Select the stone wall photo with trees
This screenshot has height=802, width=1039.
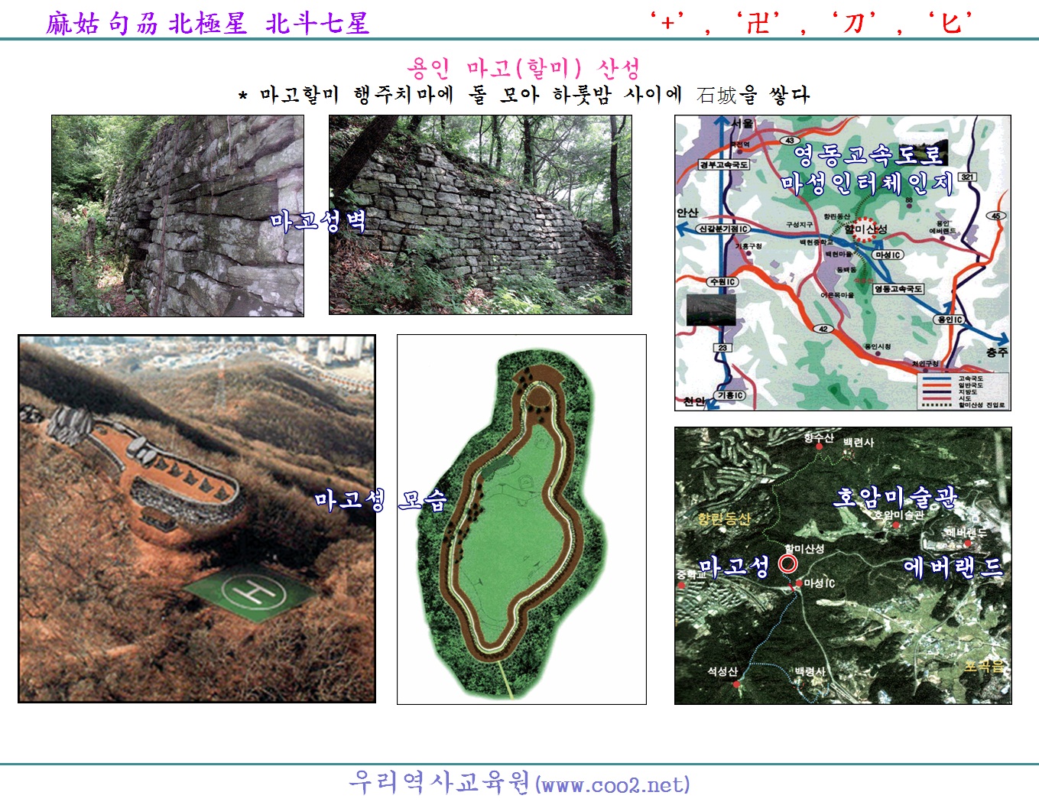click(480, 215)
